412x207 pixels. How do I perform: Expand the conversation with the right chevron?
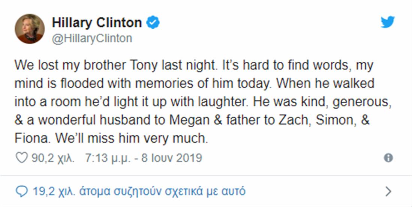(388, 192)
